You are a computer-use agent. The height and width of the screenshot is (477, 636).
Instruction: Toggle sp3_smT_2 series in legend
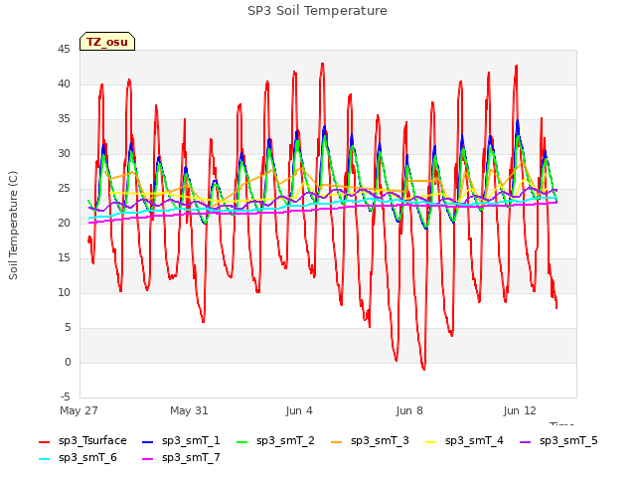[275, 440]
